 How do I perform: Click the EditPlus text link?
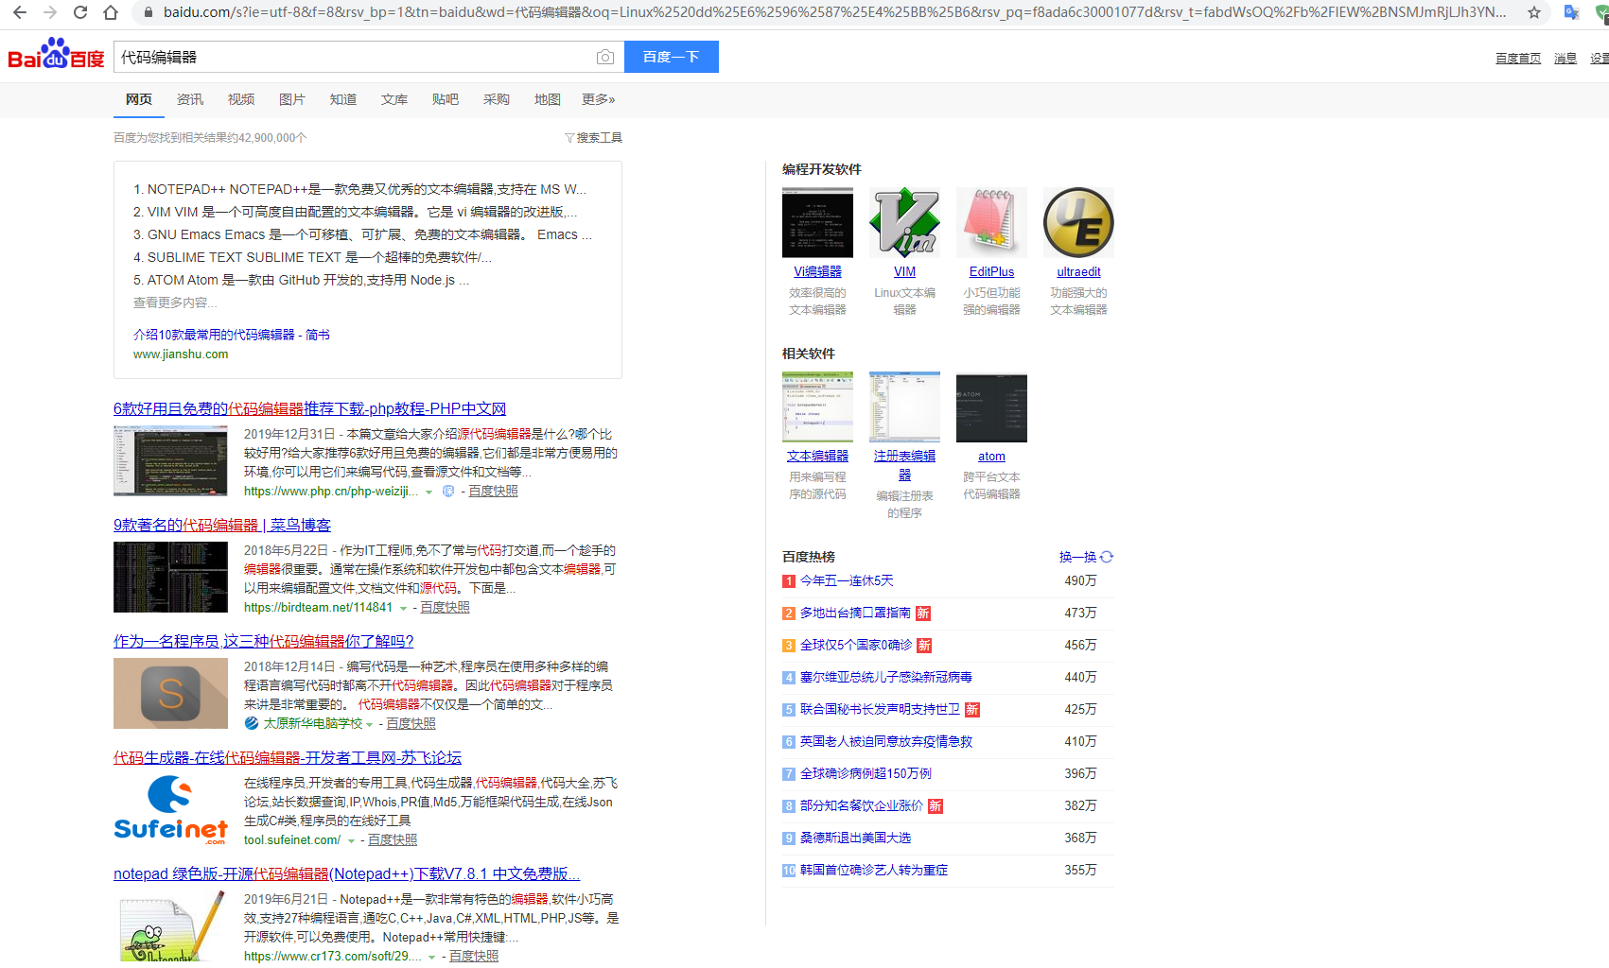(x=991, y=272)
